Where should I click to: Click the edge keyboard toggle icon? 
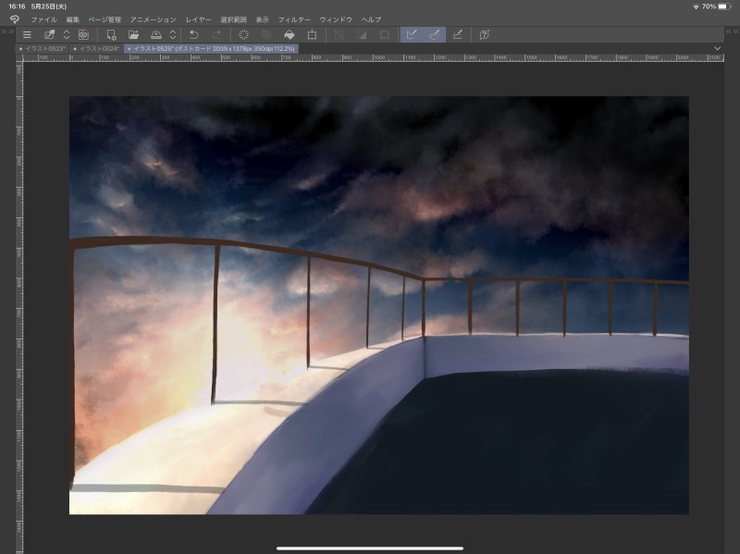pos(50,35)
